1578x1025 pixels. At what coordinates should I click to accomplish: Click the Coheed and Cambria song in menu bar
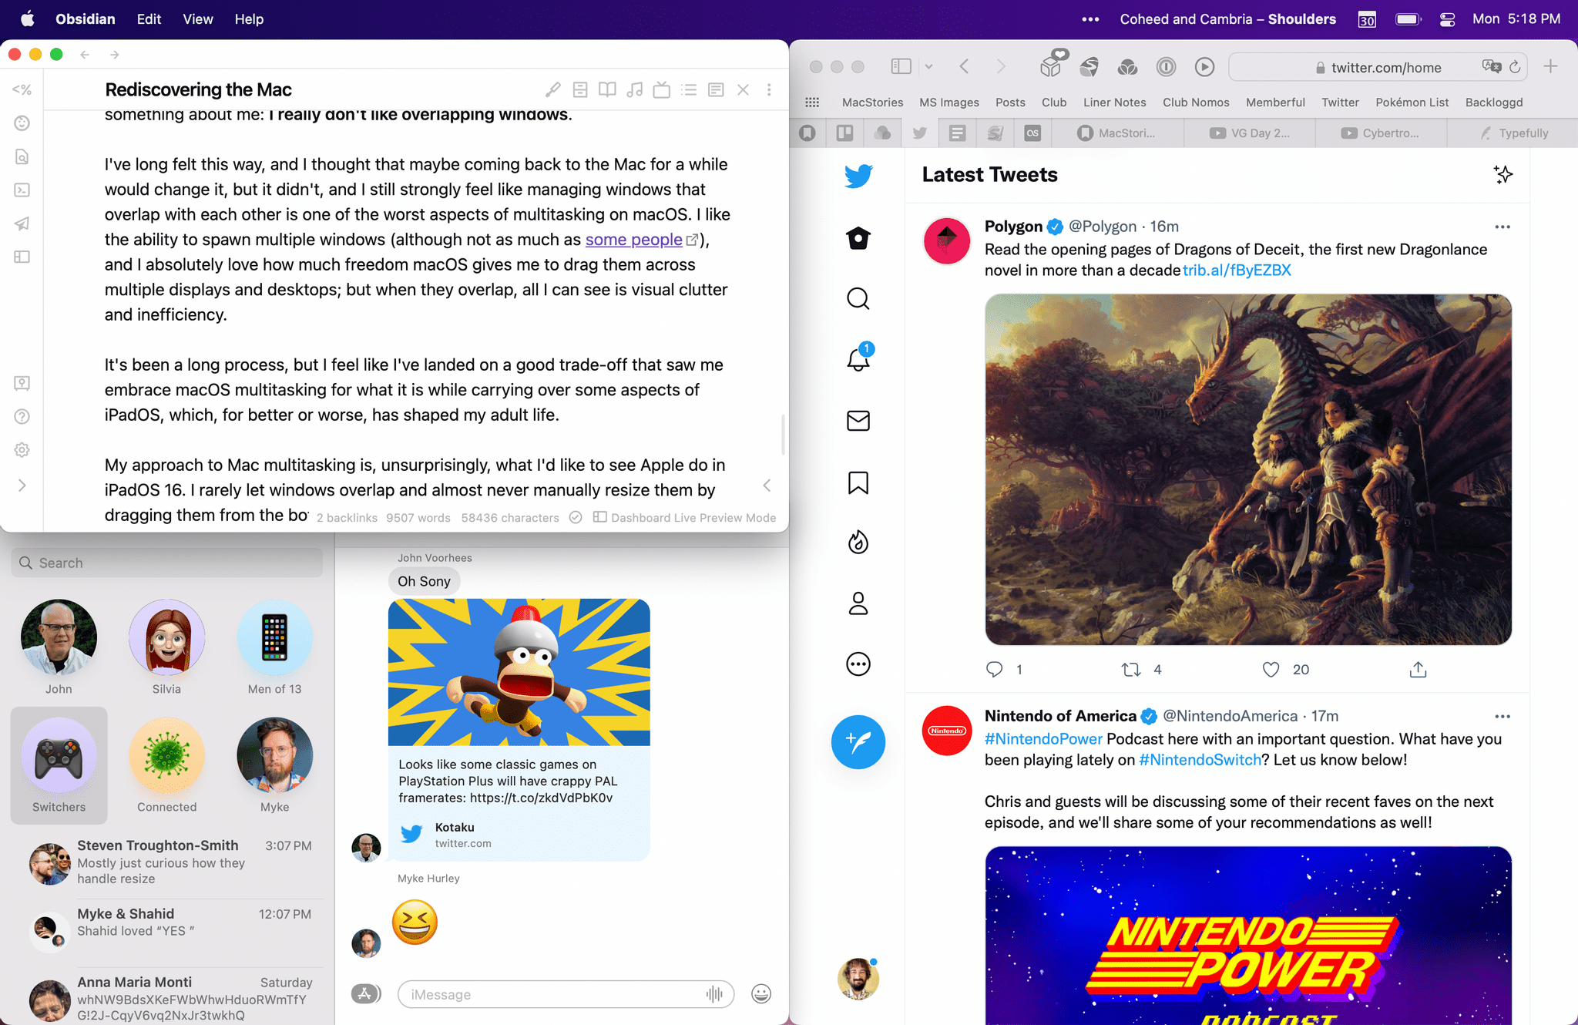1228,19
